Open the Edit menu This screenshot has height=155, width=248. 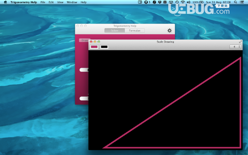pos(51,2)
